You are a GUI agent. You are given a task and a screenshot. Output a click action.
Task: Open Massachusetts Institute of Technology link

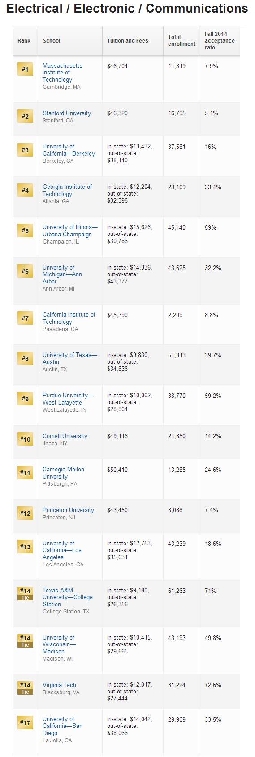(x=62, y=73)
